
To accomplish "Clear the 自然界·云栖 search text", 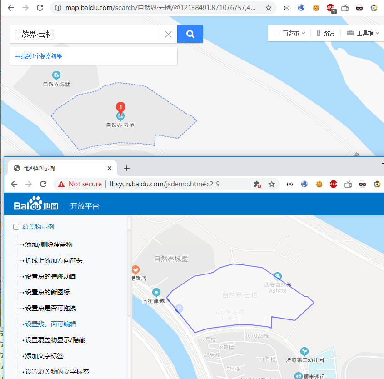I will (168, 34).
